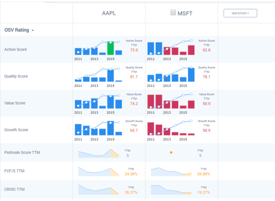Click the orange dot in MSFT Piotroski row

171,152
